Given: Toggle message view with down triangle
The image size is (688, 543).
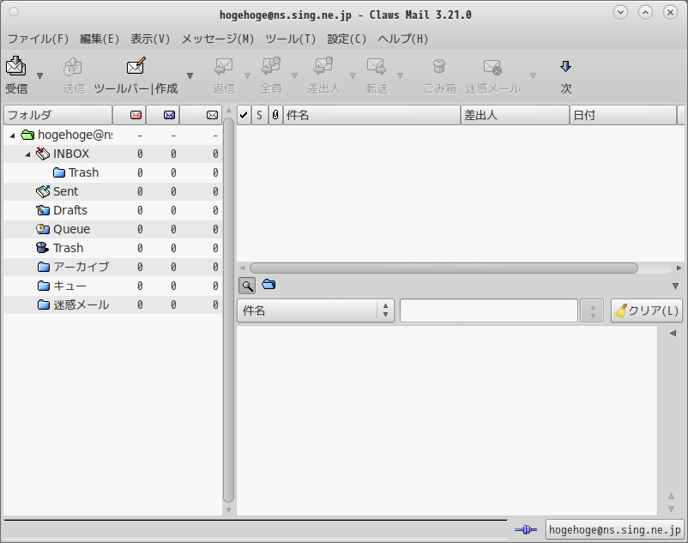Looking at the screenshot, I should point(675,286).
